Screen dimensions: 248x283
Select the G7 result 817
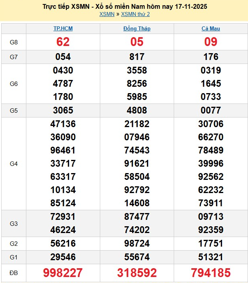(x=137, y=57)
